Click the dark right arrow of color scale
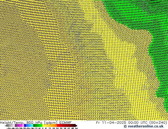 coord(76,125)
